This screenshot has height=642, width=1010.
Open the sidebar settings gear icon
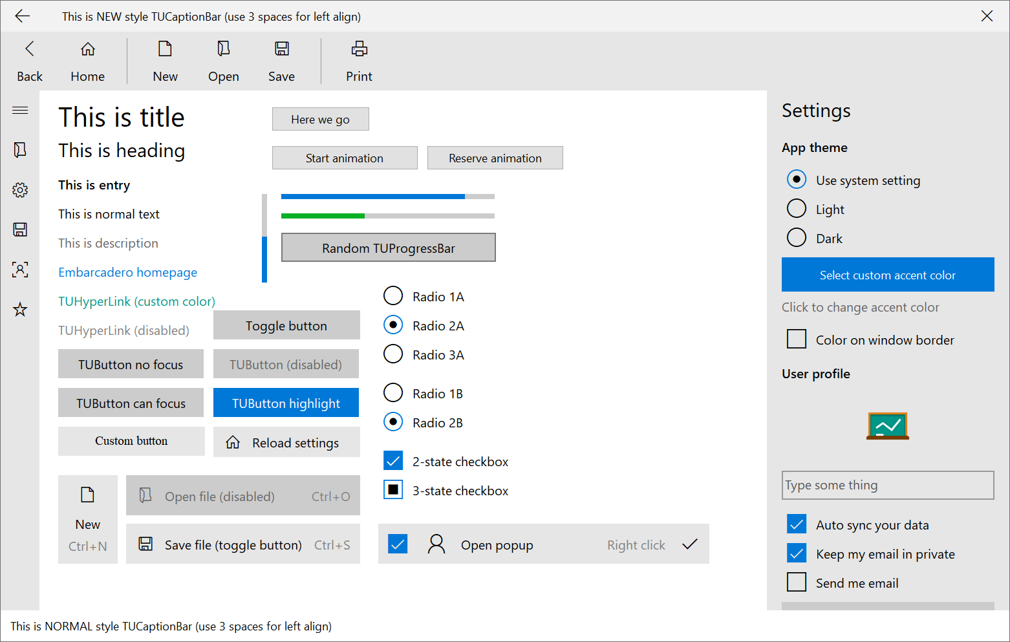[20, 190]
